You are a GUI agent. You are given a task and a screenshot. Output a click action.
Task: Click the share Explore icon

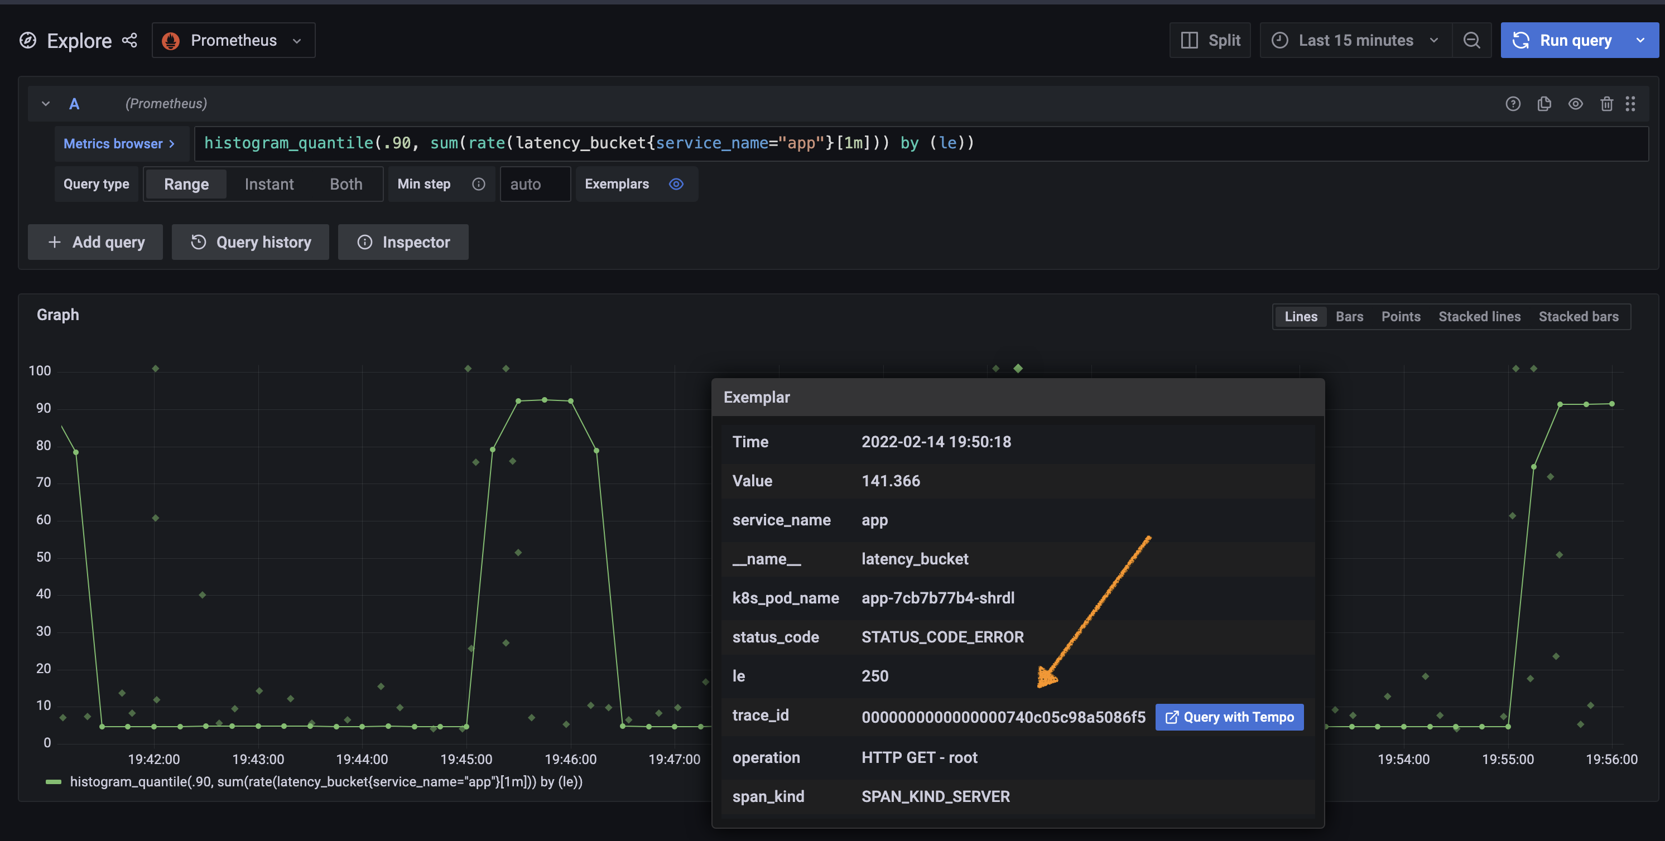click(x=130, y=40)
